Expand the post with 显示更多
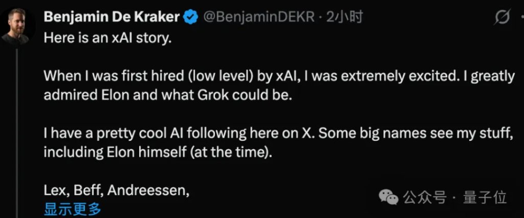 point(72,209)
